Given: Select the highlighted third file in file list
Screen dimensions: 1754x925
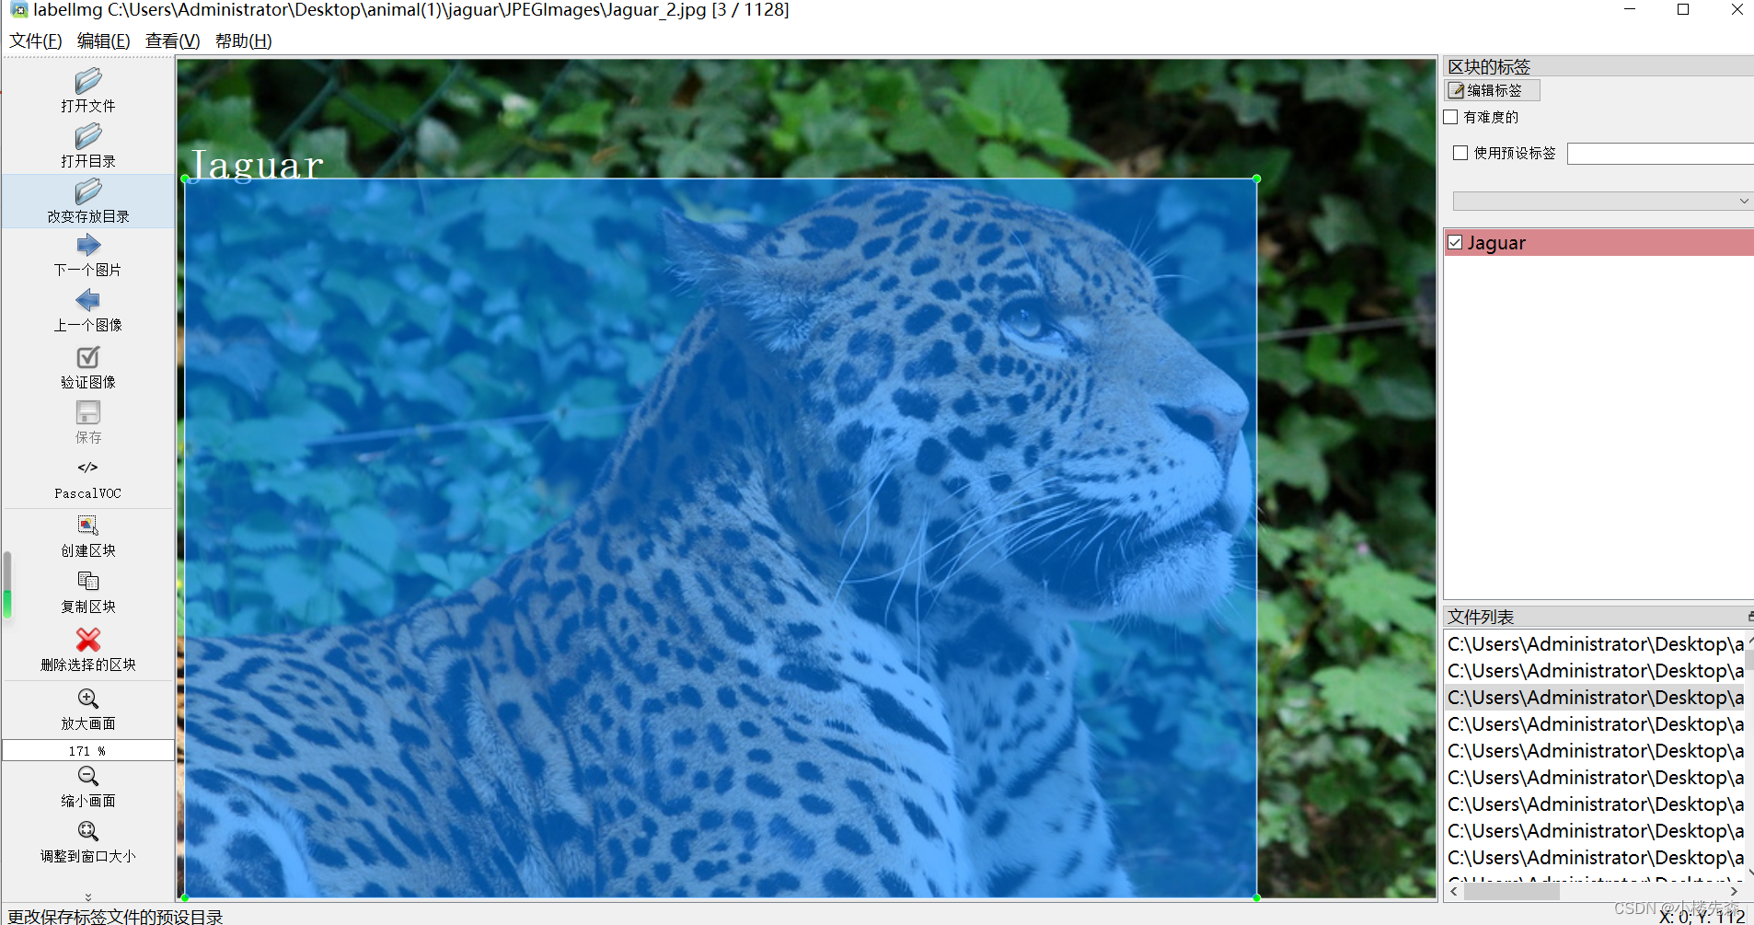Looking at the screenshot, I should coord(1596,698).
